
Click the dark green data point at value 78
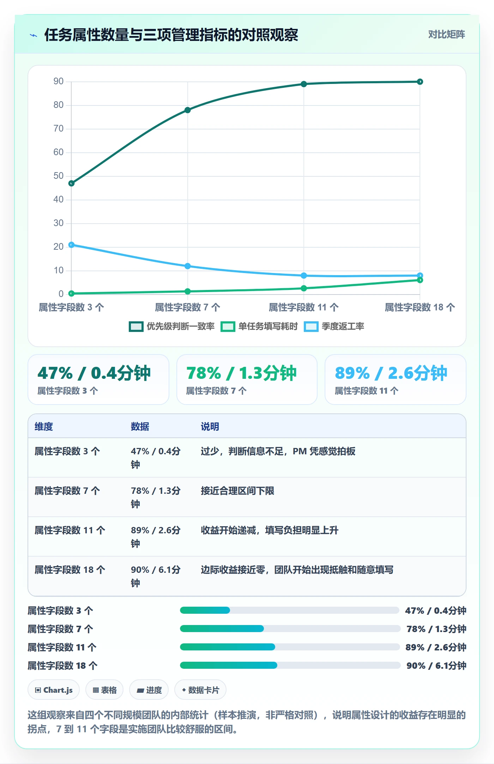188,110
